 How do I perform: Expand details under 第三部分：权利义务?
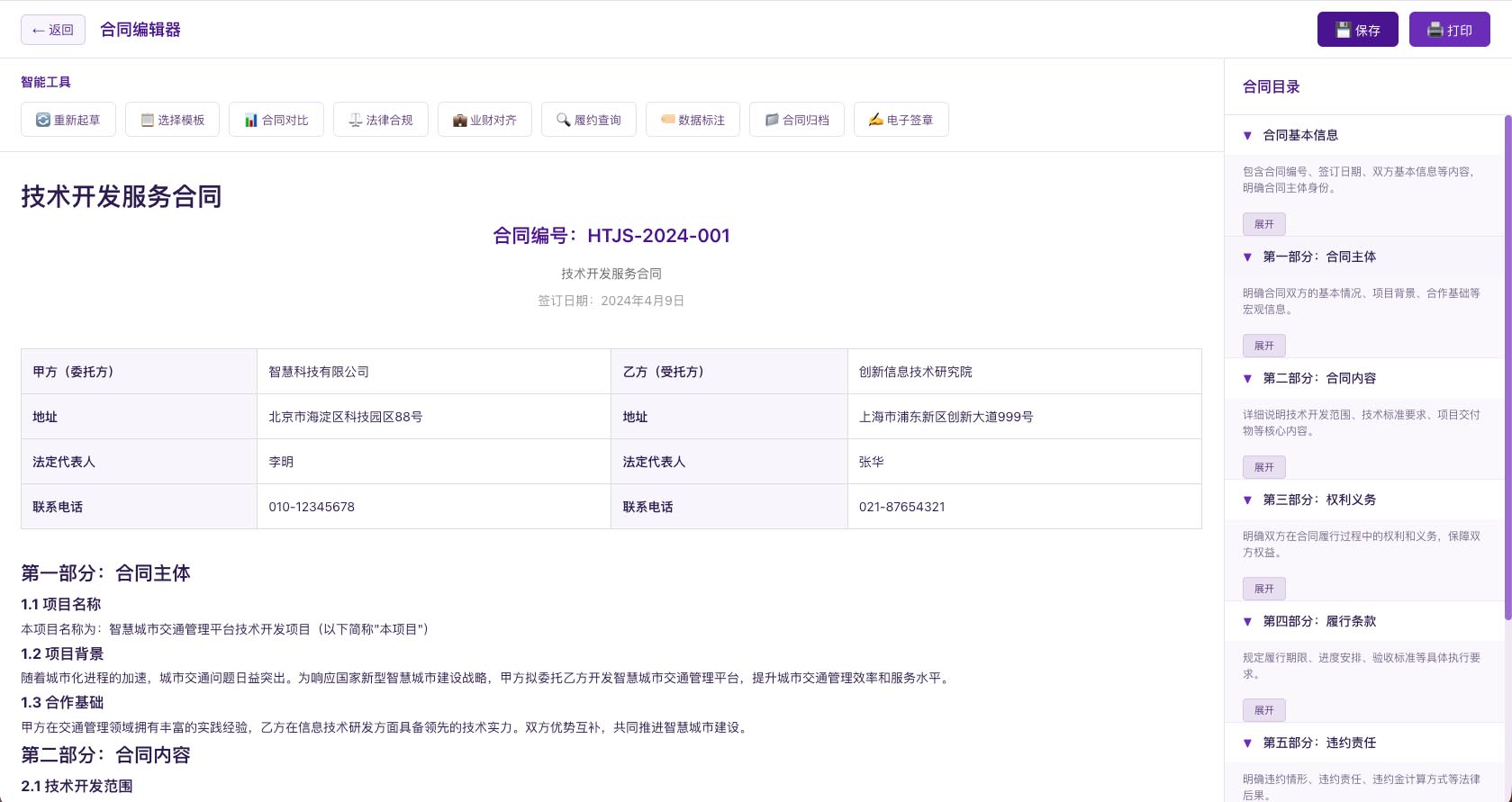(x=1263, y=589)
